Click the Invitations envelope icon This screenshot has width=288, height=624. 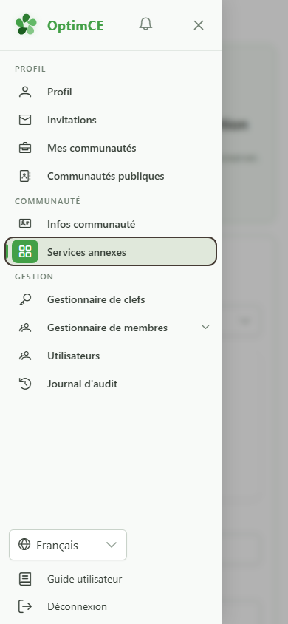click(25, 120)
